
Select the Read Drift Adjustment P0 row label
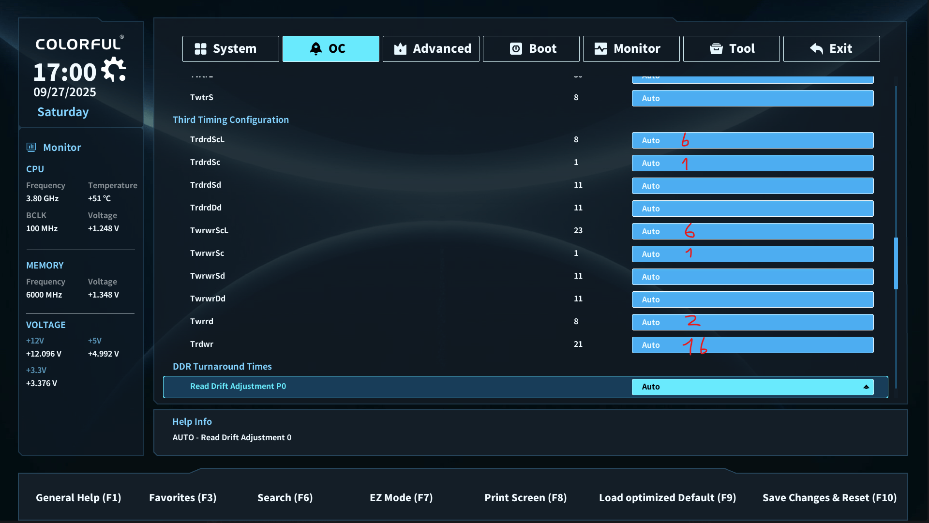click(238, 387)
